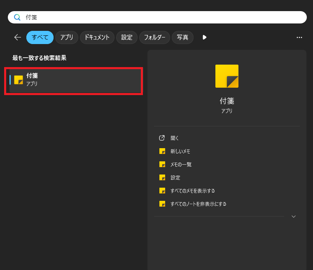Click 開く to launch the app
This screenshot has height=270, width=313.
[x=227, y=138]
